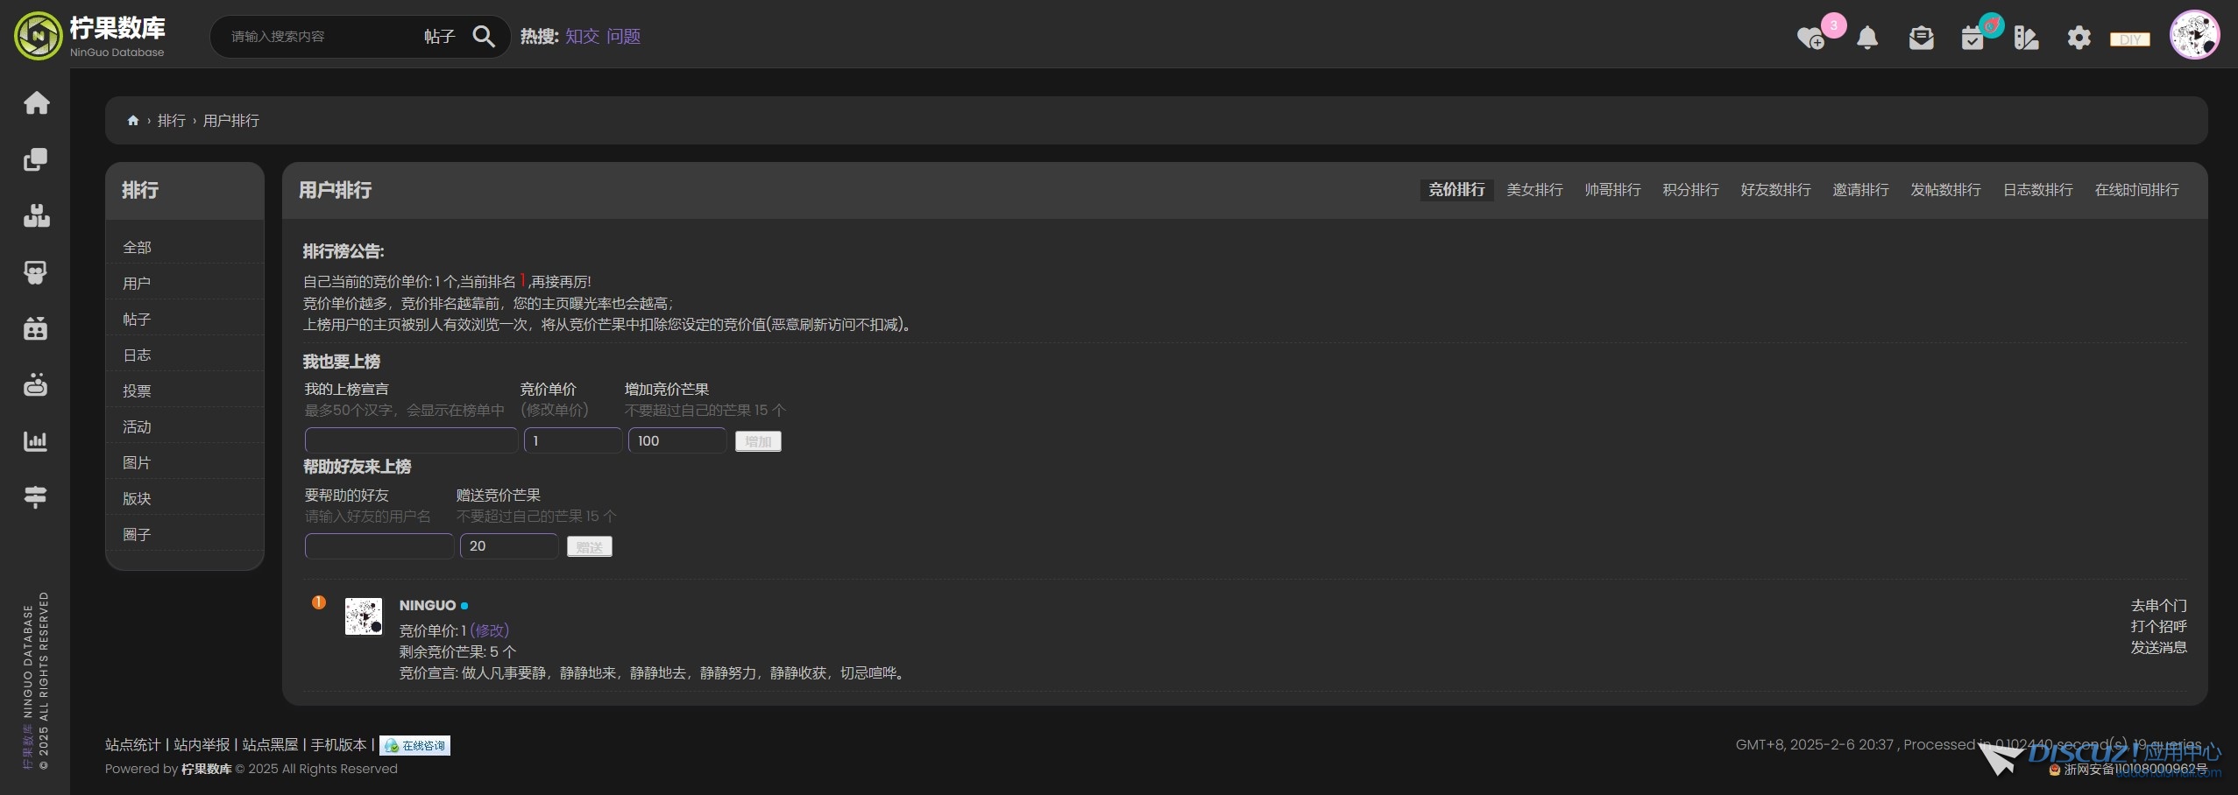The height and width of the screenshot is (795, 2238).
Task: Click the signpost icon in left sidebar
Action: click(x=35, y=497)
